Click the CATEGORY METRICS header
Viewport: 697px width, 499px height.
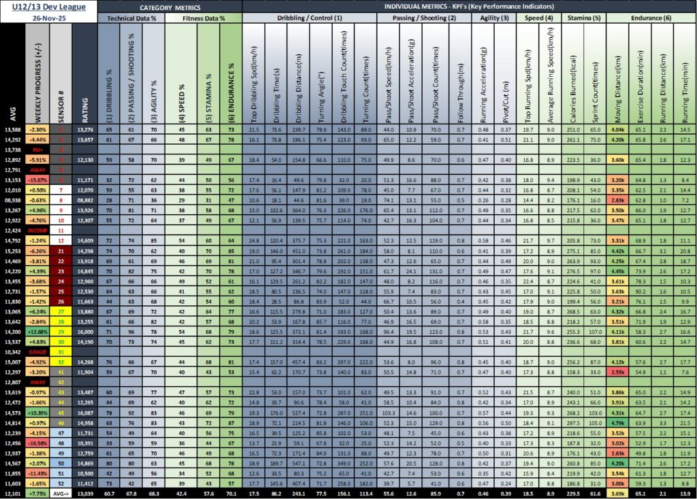click(169, 6)
